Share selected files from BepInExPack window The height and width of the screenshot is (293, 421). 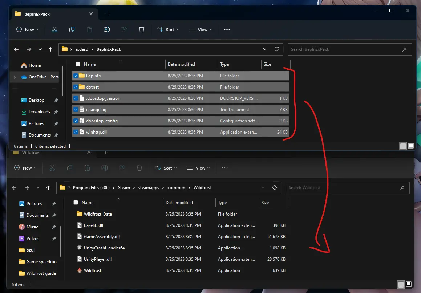point(124,29)
